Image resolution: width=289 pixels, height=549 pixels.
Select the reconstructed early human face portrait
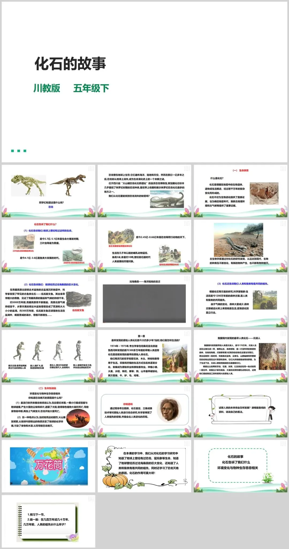click(x=169, y=410)
